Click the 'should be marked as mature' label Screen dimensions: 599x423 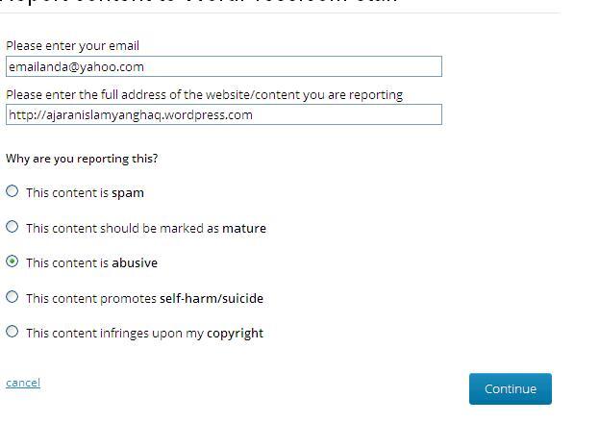146,228
